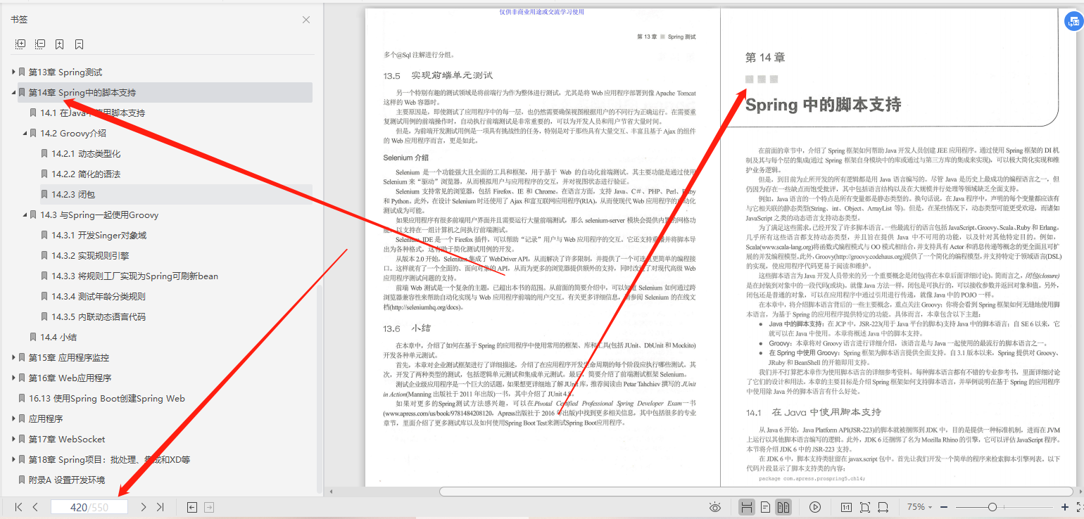Select bookmark 14.2 Groovy介绍
This screenshot has width=1084, height=519.
click(x=73, y=134)
